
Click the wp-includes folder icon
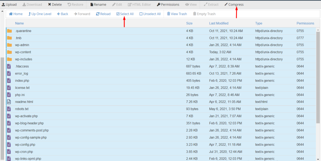9,59
